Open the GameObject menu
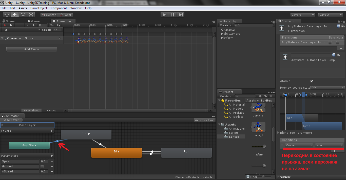This screenshot has height=180, width=346. (39, 8)
